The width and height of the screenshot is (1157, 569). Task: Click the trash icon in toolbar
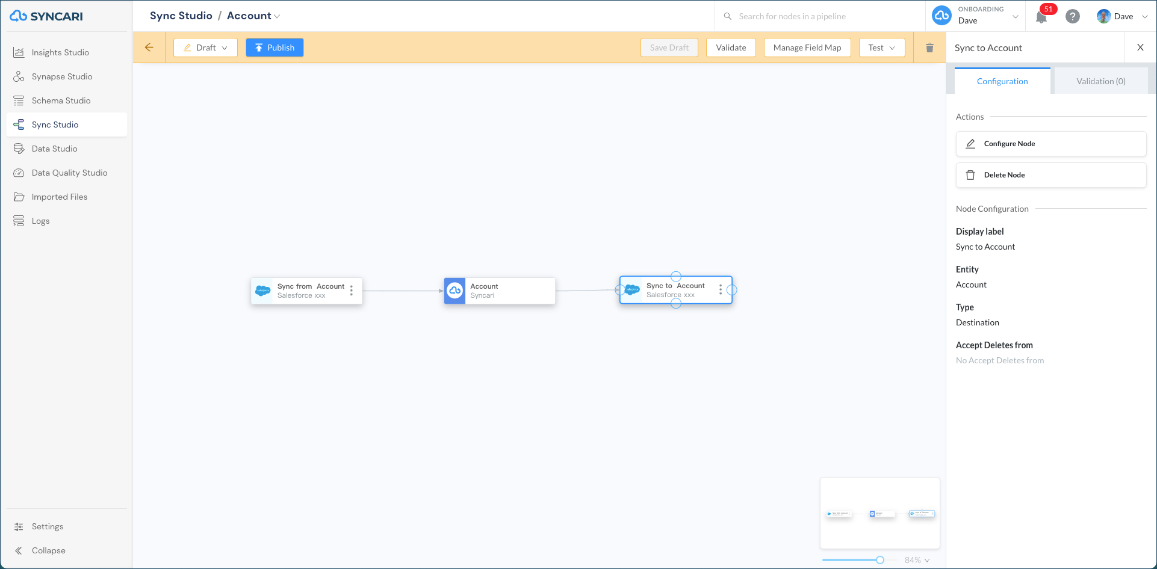click(x=929, y=48)
